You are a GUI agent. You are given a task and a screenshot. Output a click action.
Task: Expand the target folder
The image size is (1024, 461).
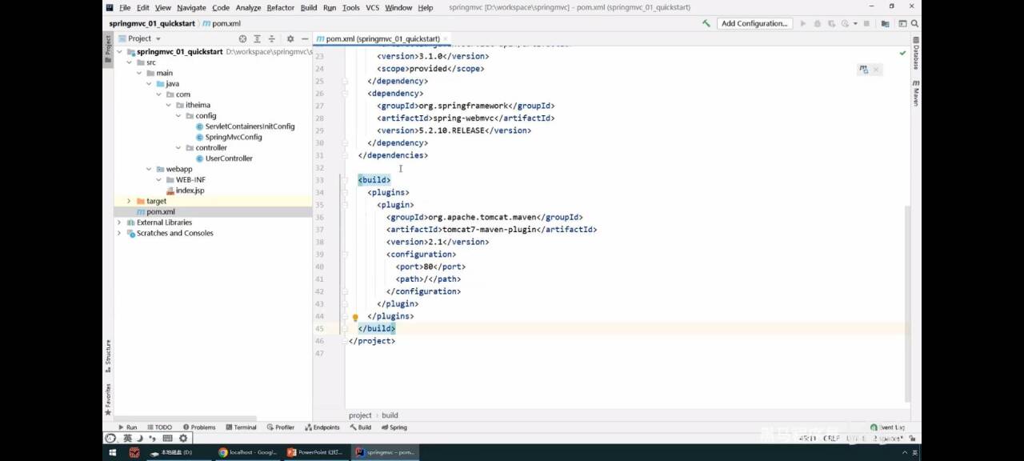[129, 202]
